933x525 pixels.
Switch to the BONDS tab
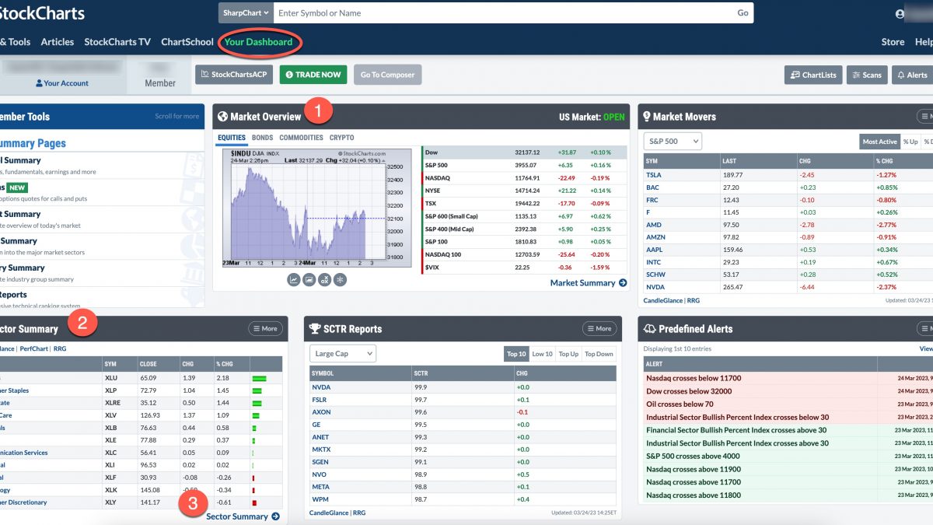(262, 138)
